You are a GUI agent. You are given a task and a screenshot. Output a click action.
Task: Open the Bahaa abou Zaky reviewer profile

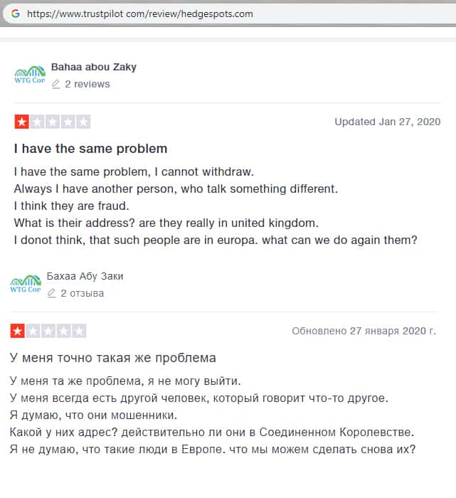point(94,67)
